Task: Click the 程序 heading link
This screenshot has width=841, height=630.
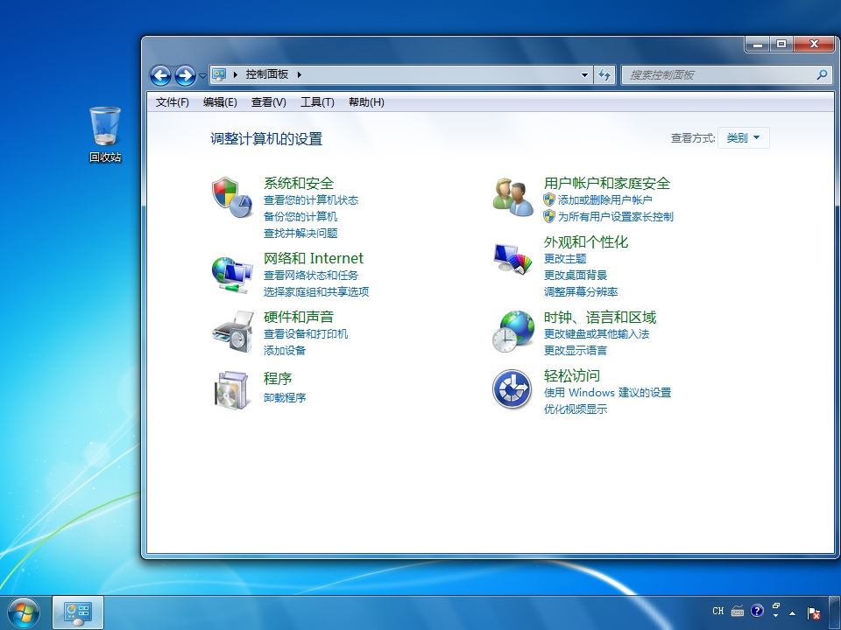Action: (x=278, y=378)
